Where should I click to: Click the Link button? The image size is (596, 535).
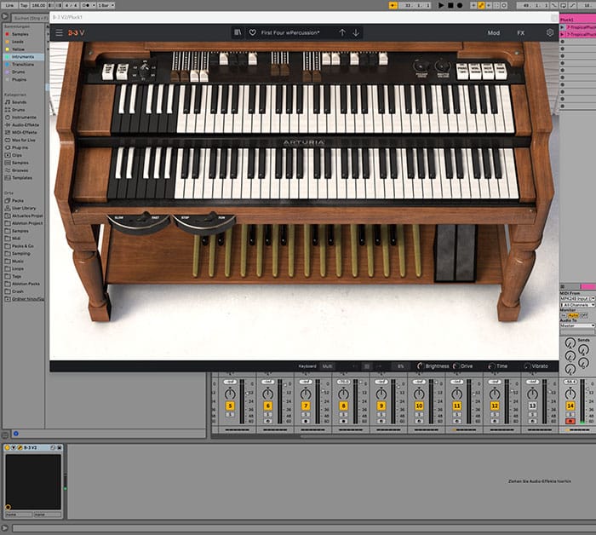click(x=10, y=5)
